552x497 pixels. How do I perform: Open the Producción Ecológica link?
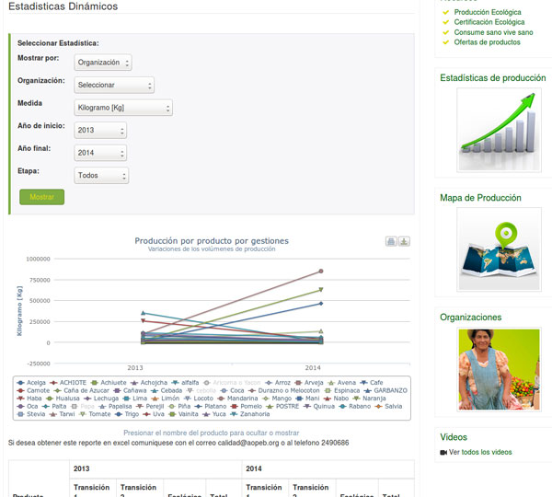pyautogui.click(x=488, y=12)
